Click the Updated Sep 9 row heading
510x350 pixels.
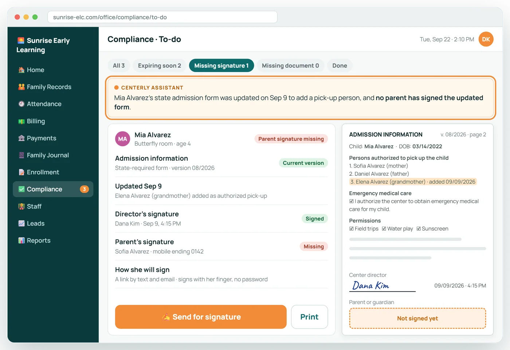click(x=138, y=186)
